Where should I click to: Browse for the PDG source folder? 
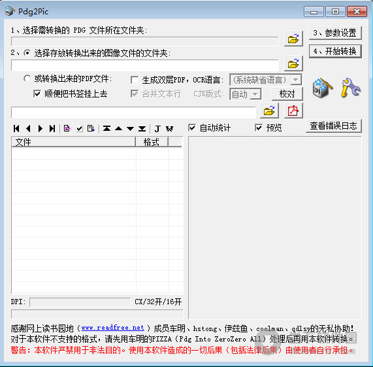tap(293, 39)
